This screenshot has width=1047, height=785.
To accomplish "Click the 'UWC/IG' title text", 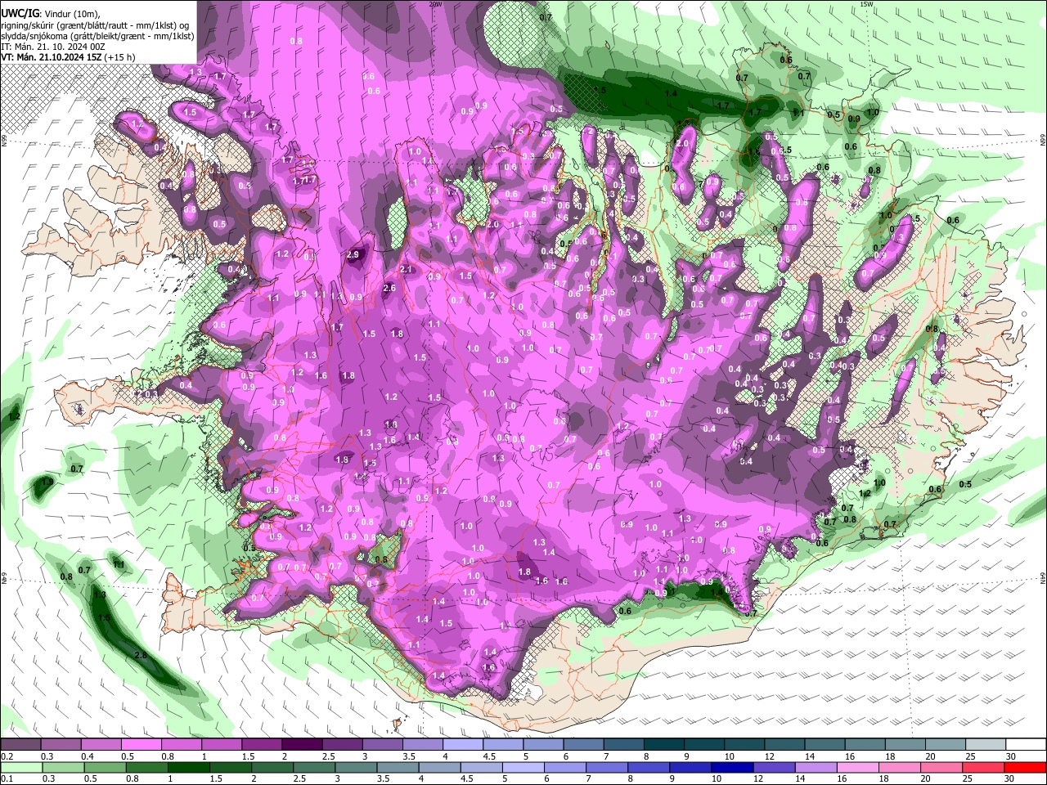I will (20, 14).
